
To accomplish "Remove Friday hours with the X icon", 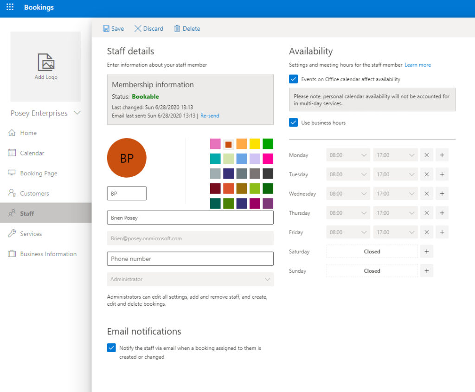I will (x=427, y=232).
